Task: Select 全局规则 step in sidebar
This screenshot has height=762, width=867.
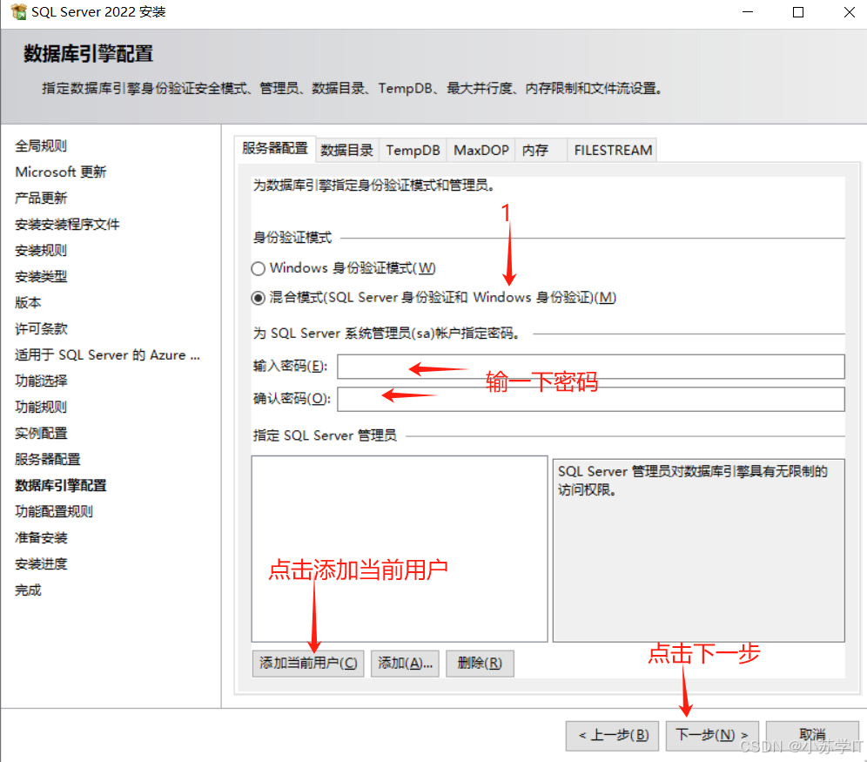Action: (x=41, y=146)
